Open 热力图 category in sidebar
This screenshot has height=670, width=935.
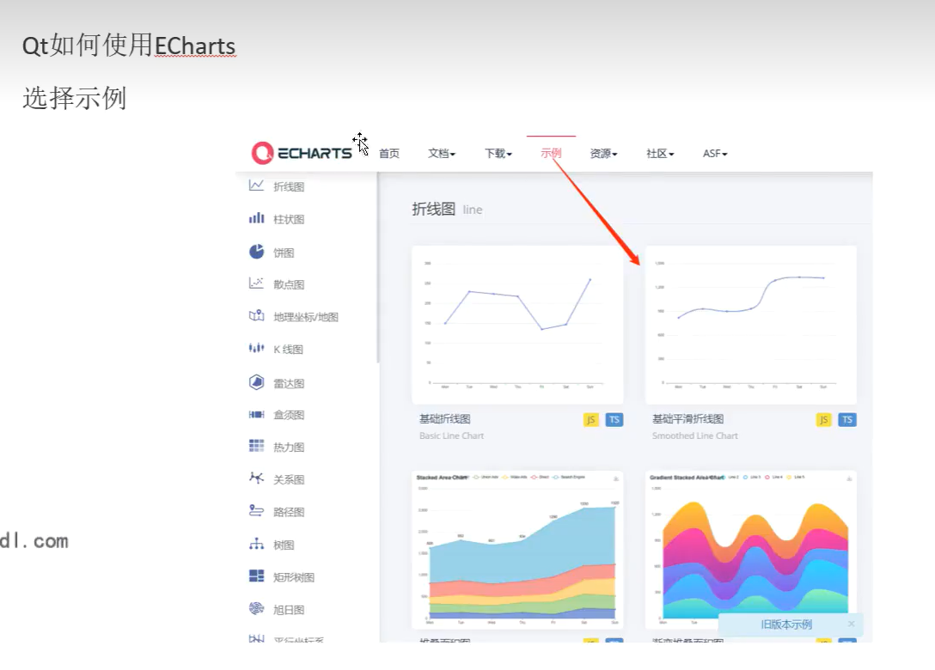point(289,447)
